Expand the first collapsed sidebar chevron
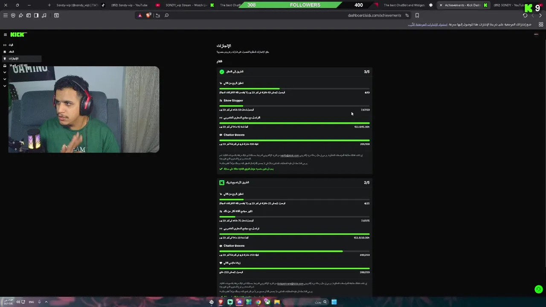 coord(5,72)
